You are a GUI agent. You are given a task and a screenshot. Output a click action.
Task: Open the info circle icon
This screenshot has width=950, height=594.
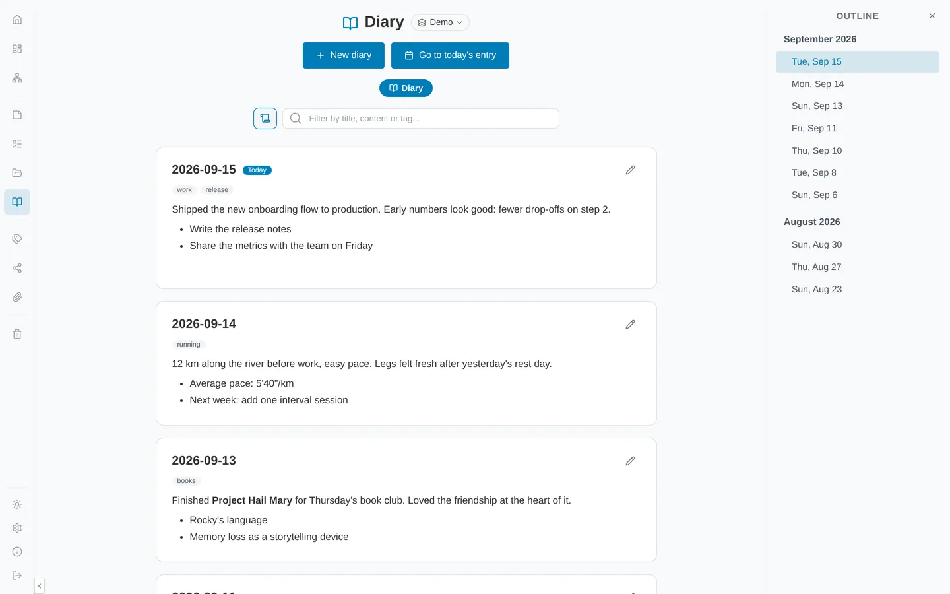[17, 552]
